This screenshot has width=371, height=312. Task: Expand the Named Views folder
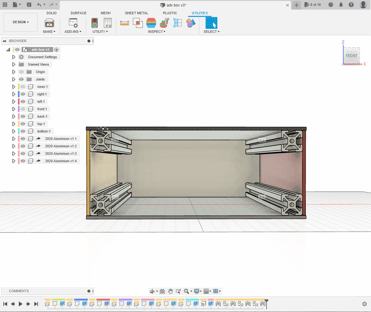(x=14, y=64)
